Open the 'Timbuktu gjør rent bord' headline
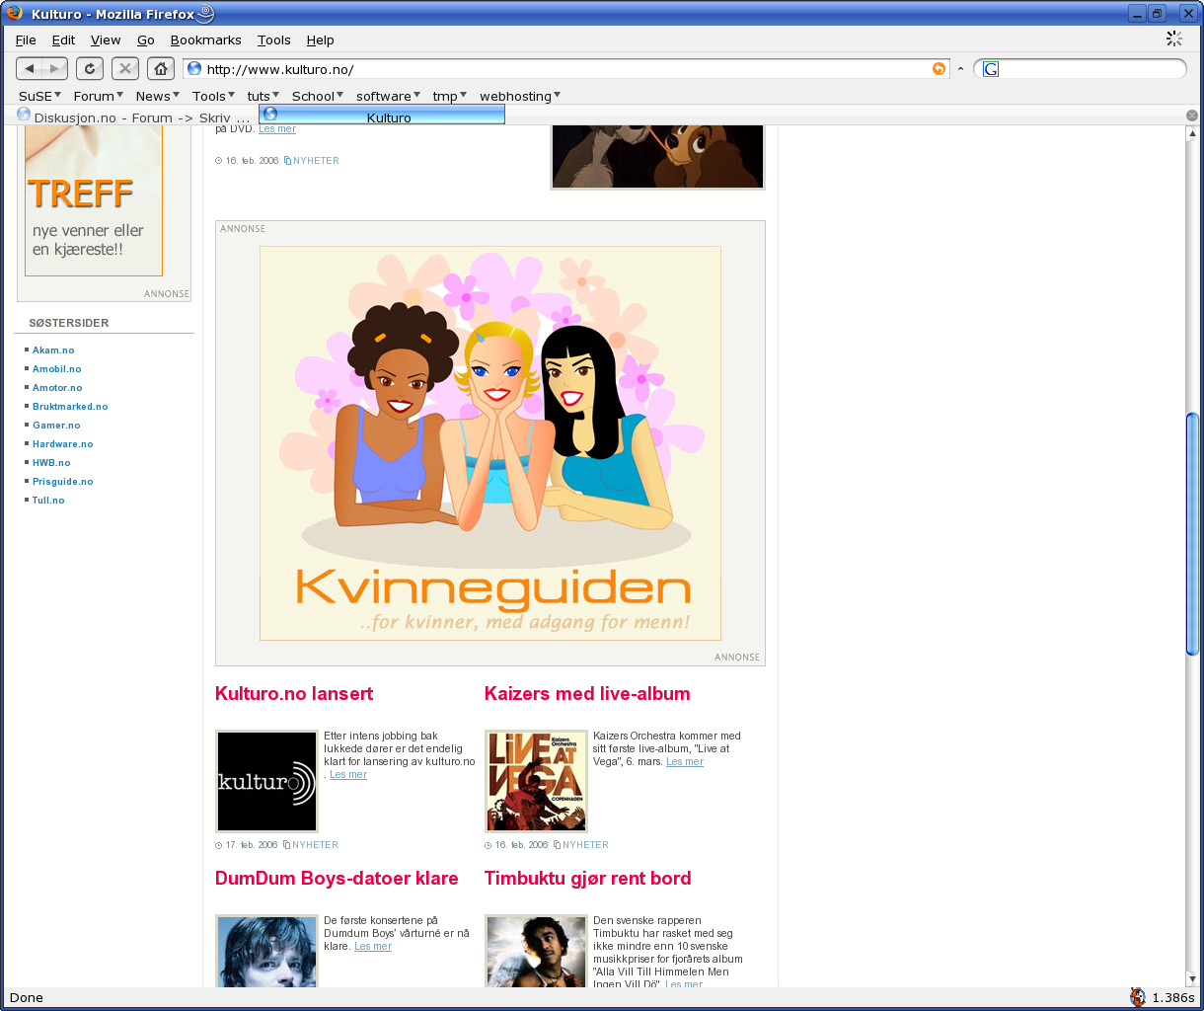 587,879
